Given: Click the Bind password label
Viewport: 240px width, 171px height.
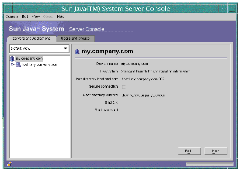Looking at the screenshot, I should tap(107, 110).
